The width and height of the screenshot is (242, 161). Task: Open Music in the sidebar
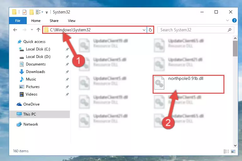[x=31, y=79]
